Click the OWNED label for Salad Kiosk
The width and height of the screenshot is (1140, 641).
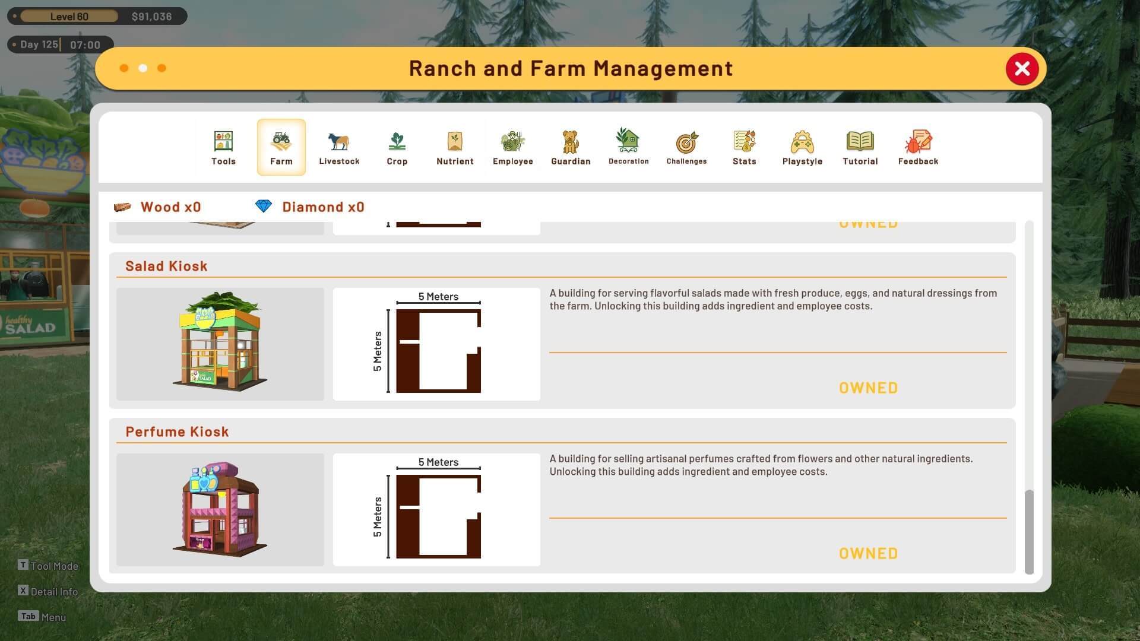coord(868,388)
